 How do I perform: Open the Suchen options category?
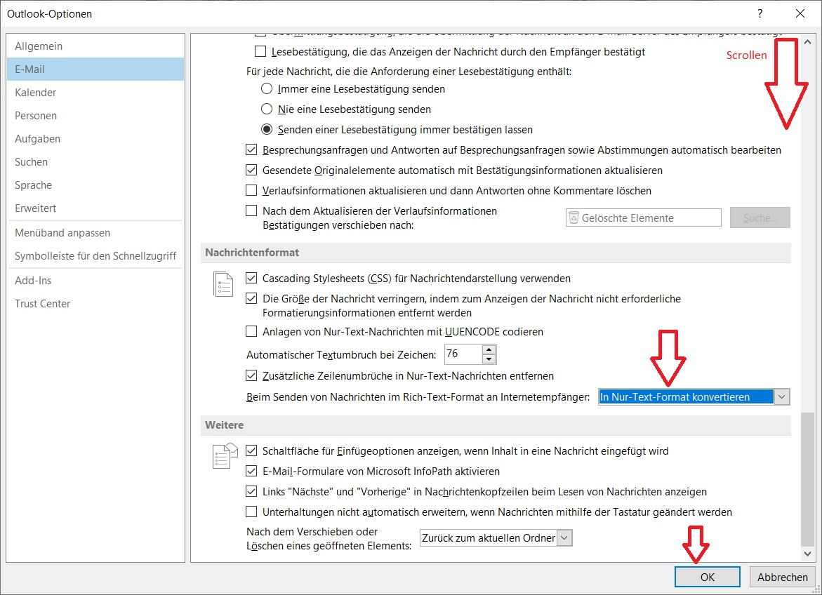(95, 162)
